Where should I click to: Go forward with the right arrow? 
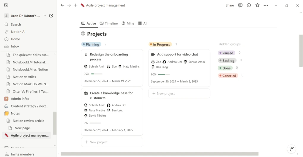pos(69,5)
